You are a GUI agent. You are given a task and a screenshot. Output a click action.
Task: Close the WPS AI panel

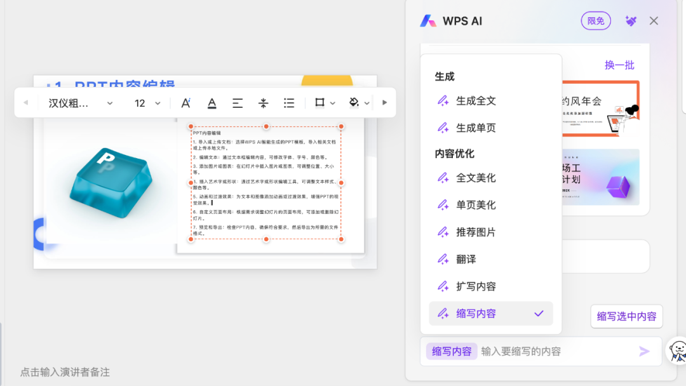(x=654, y=21)
